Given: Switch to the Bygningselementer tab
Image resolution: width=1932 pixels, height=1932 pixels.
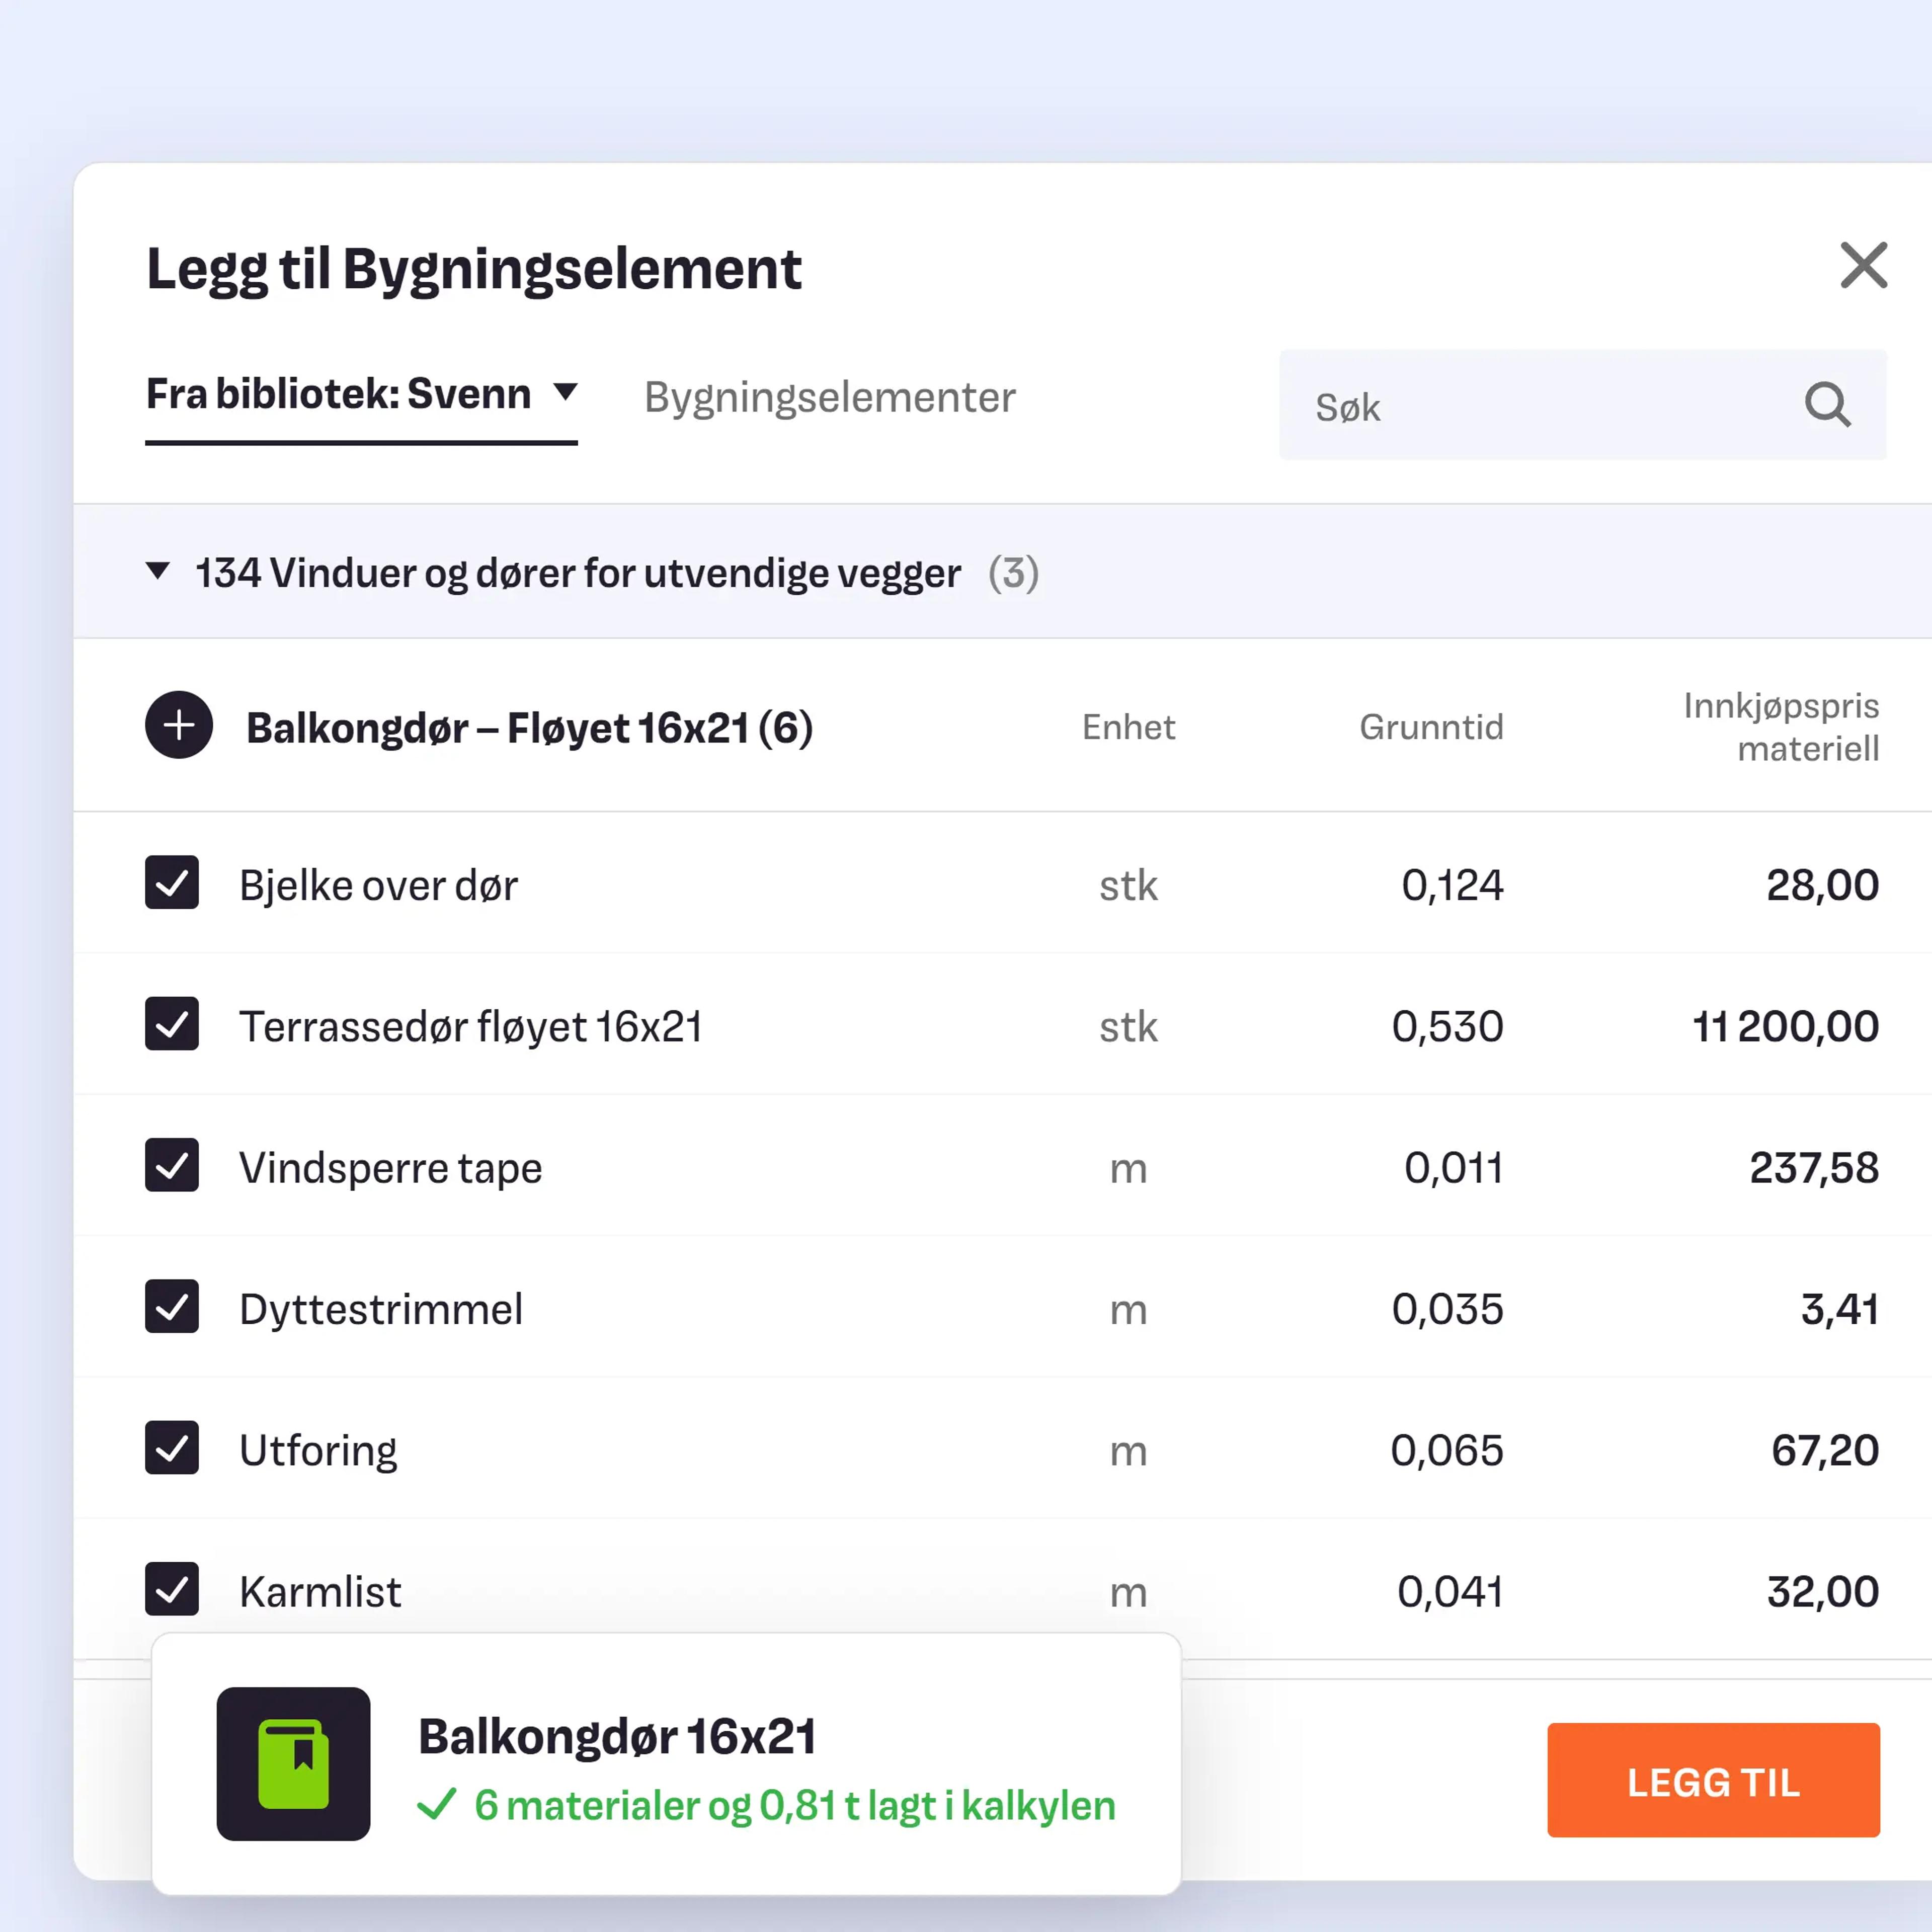Looking at the screenshot, I should coord(830,397).
